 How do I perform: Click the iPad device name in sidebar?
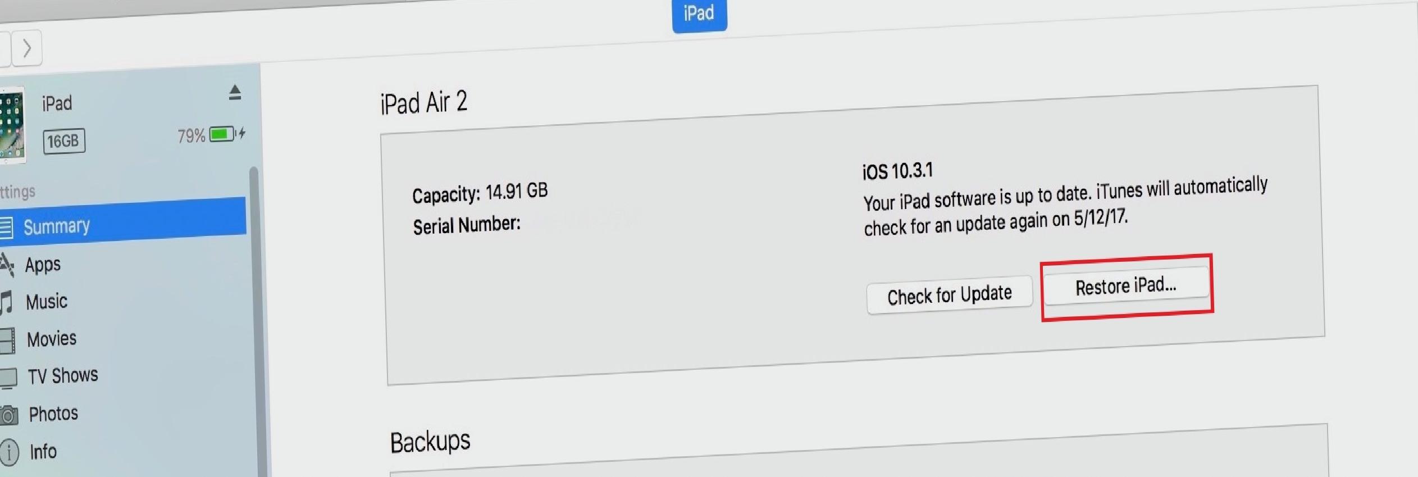(57, 104)
